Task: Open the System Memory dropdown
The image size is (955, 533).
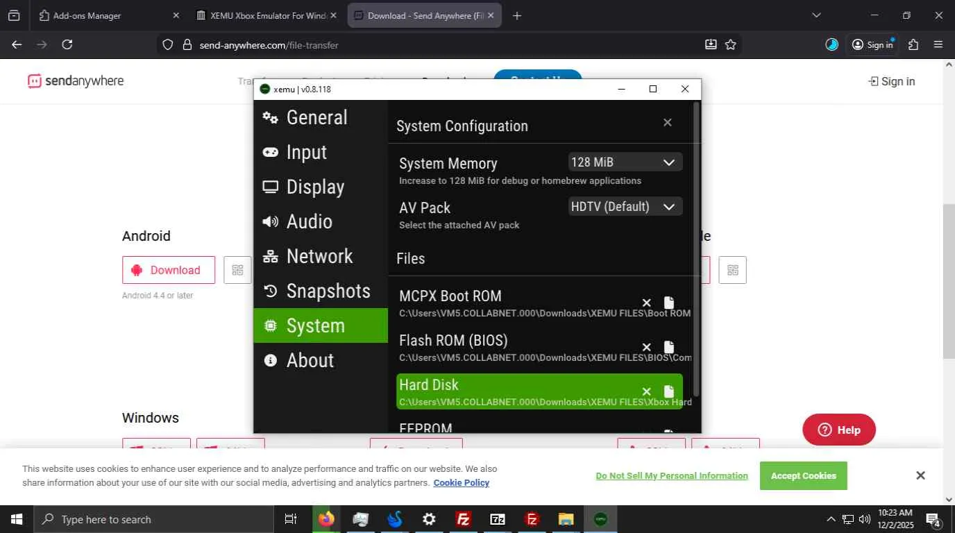Action: coord(625,162)
